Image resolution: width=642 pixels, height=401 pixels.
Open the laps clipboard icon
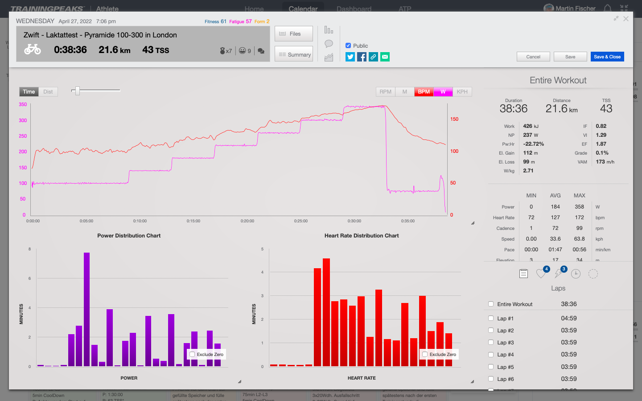(x=523, y=274)
